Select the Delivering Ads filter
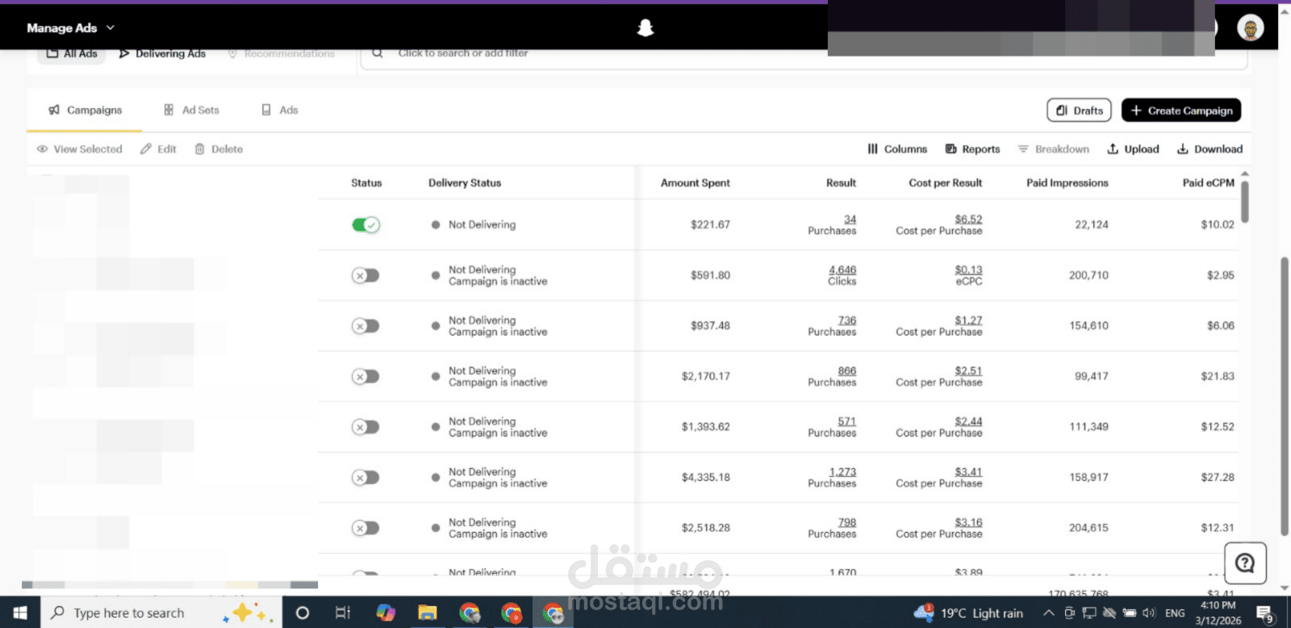Image resolution: width=1291 pixels, height=628 pixels. coord(162,54)
